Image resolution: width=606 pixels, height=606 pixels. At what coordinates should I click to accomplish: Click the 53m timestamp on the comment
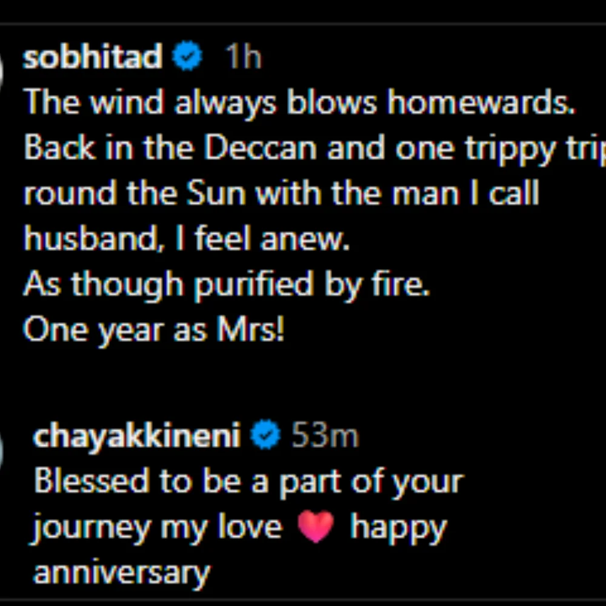point(324,436)
